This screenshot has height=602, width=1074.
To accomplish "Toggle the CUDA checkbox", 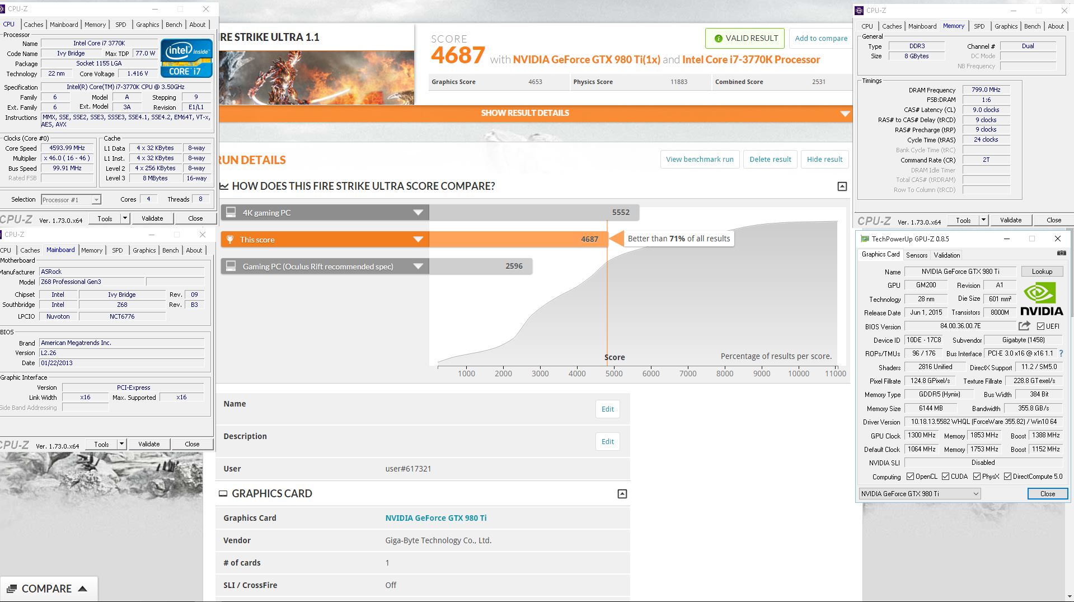I will pyautogui.click(x=946, y=477).
